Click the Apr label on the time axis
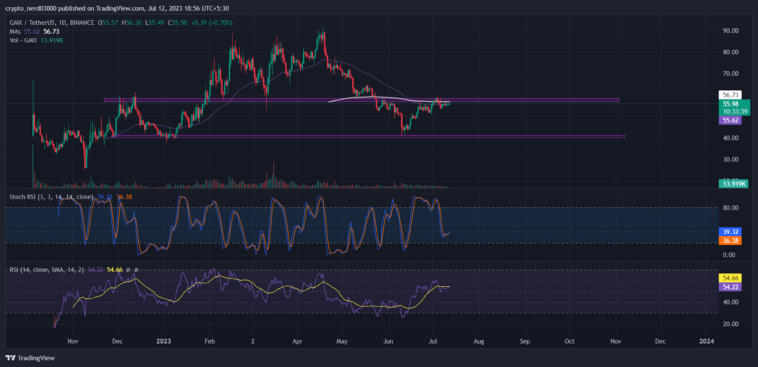Image resolution: width=758 pixels, height=367 pixels. coord(297,341)
